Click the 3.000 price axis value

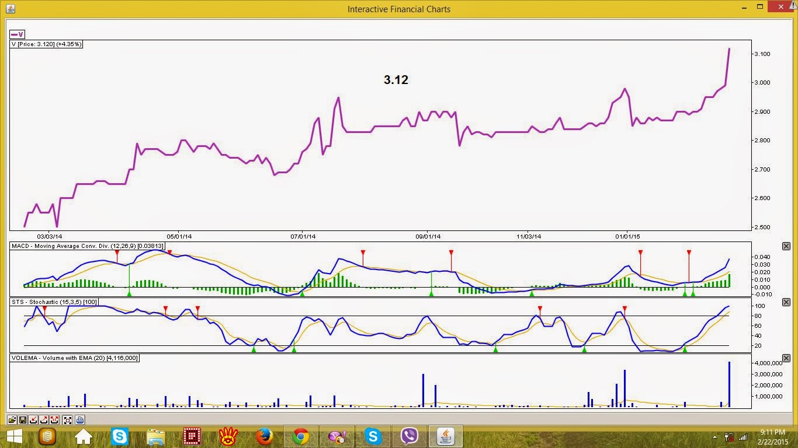pyautogui.click(x=762, y=83)
